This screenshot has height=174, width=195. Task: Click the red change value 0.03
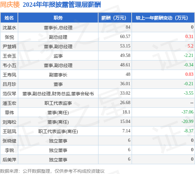tap(189, 74)
